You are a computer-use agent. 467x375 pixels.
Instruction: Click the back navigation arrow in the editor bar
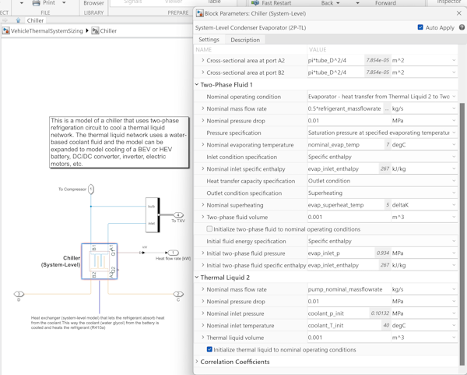(5, 20)
